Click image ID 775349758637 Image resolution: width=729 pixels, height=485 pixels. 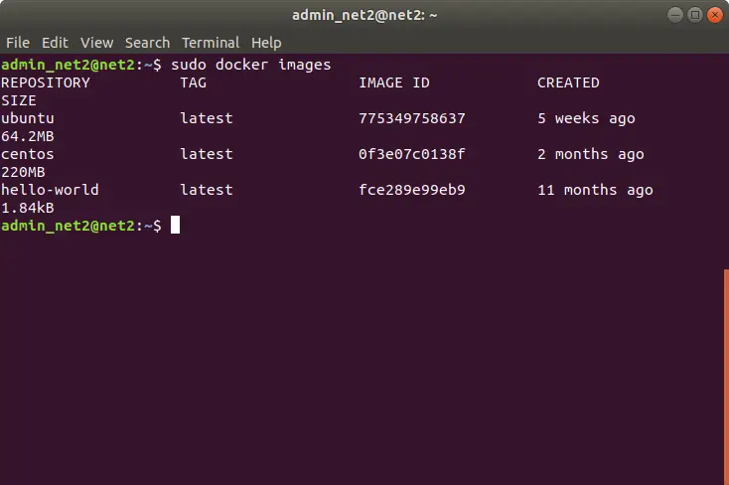412,118
